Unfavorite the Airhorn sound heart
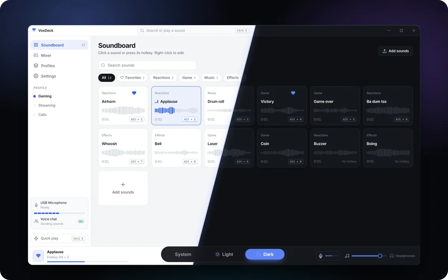The width and height of the screenshot is (448, 280). click(134, 93)
